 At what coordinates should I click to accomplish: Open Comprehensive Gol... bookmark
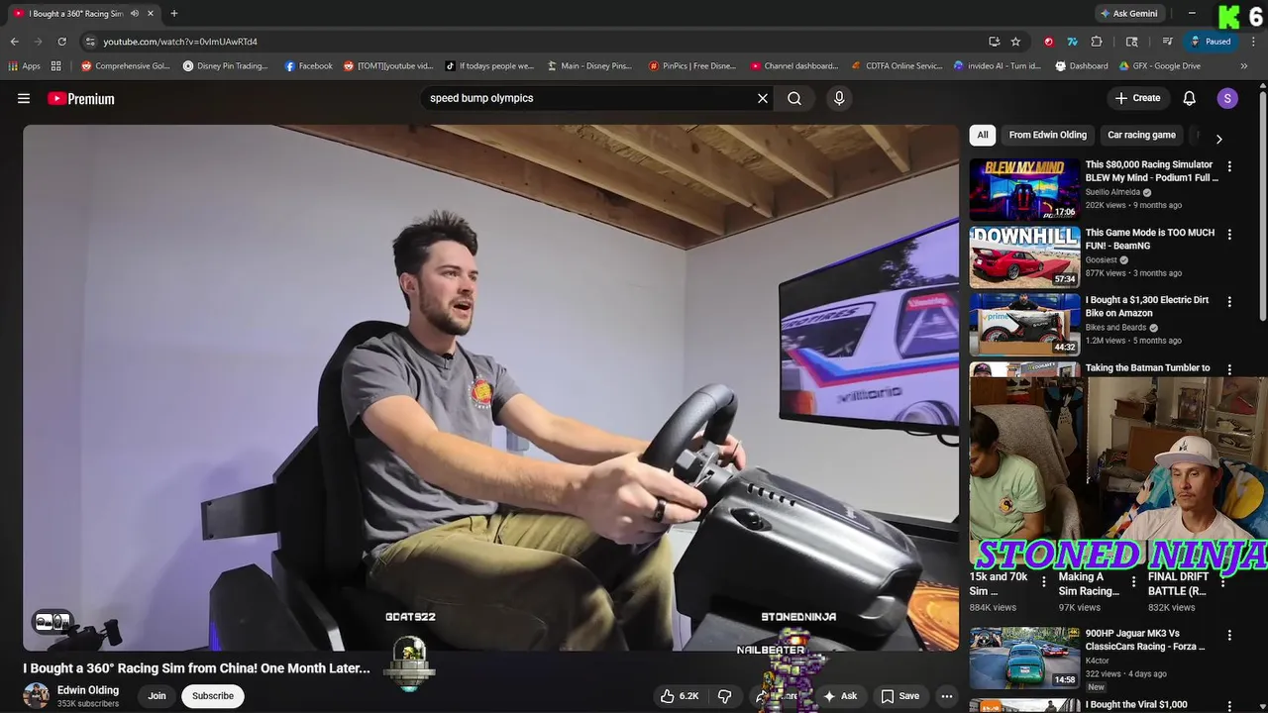coord(126,66)
